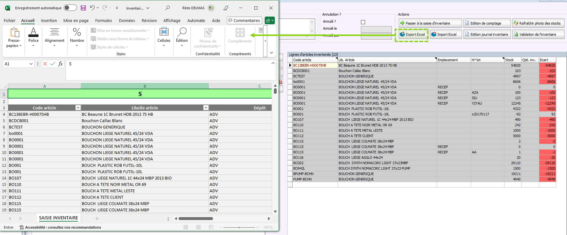567x235 pixels.
Task: Select the SAISIE INVENTAIRE sheet tab
Action: tap(58, 218)
